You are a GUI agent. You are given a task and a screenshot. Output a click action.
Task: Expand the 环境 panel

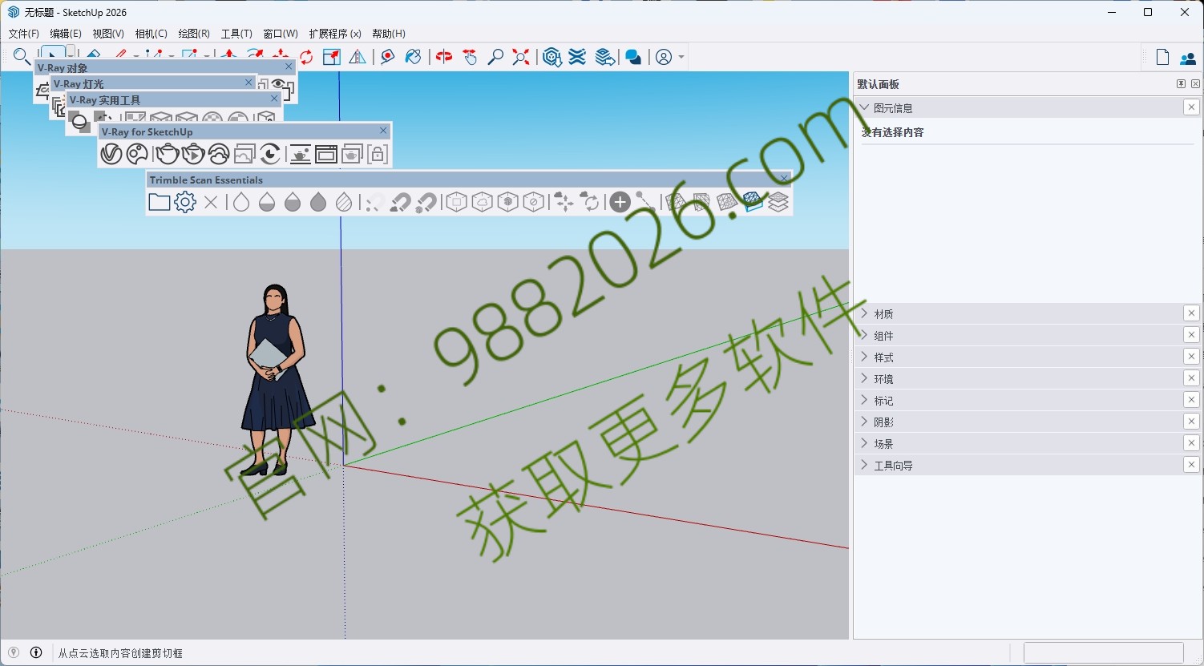(x=864, y=378)
